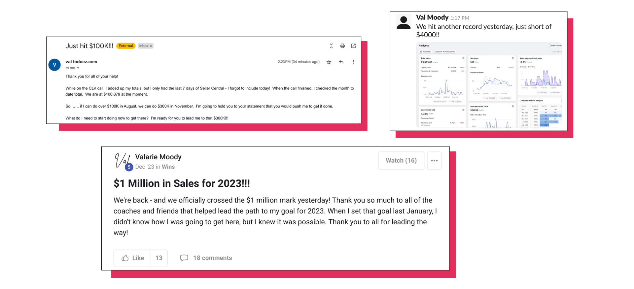The height and width of the screenshot is (289, 634).
Task: Click the Watch (16) button
Action: (401, 161)
